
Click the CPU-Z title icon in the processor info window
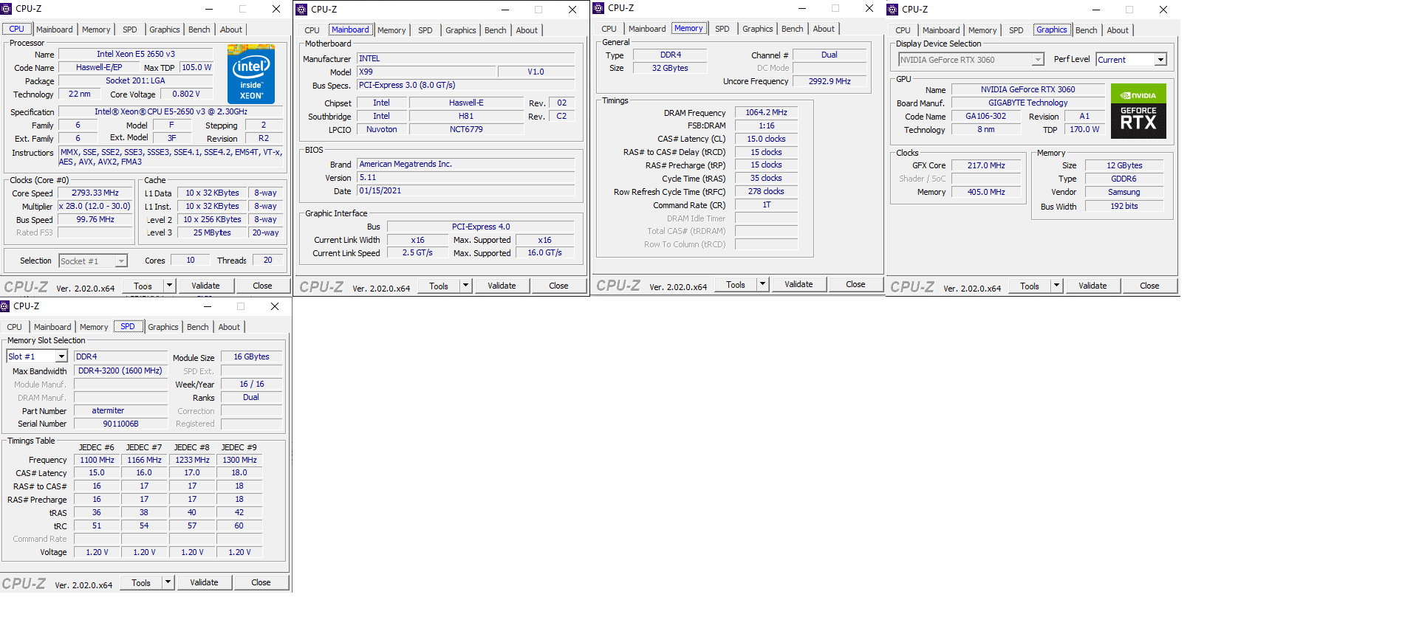pos(6,9)
